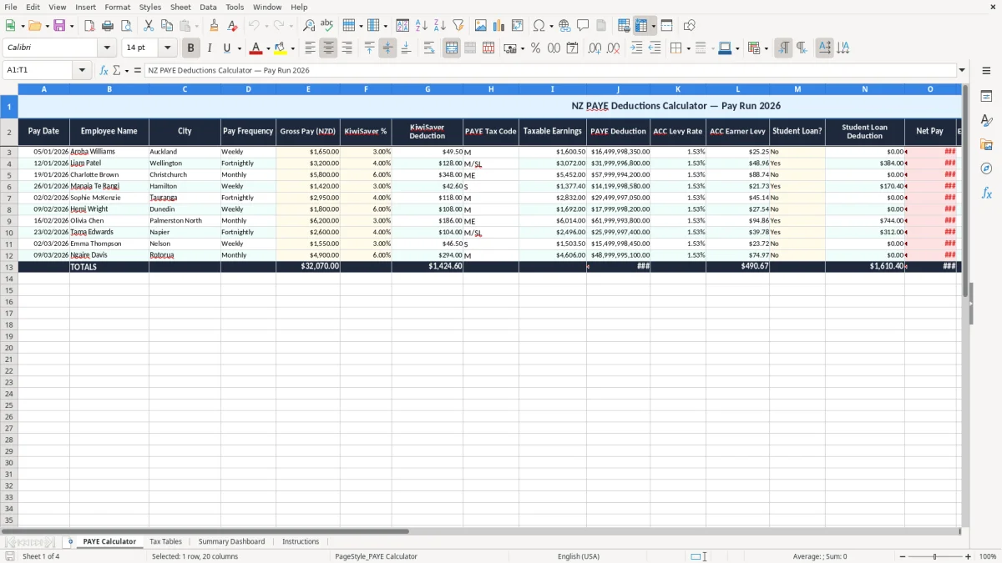Image resolution: width=1002 pixels, height=563 pixels.
Task: Toggle Align Right
Action: (347, 48)
